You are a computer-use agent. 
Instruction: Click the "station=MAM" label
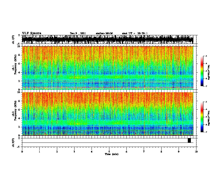104,33
